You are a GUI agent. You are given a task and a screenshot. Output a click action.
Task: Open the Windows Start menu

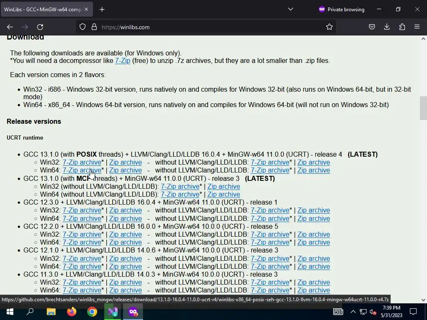(x=10, y=312)
